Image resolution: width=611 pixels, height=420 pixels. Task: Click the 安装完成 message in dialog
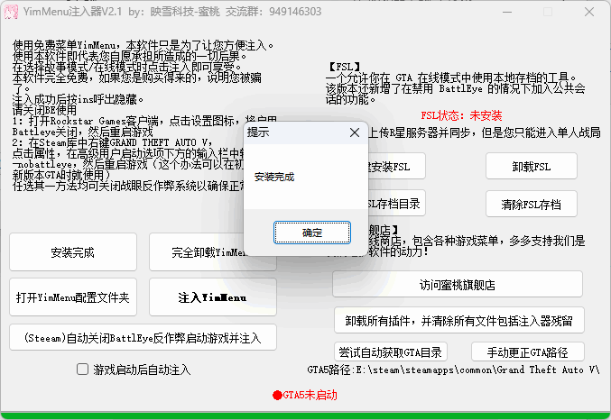(274, 178)
